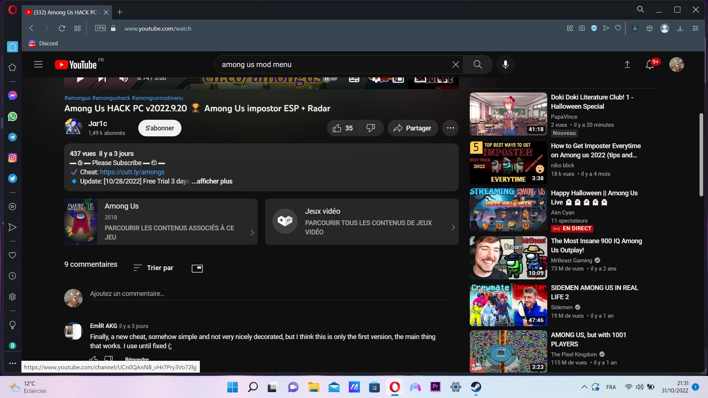The width and height of the screenshot is (708, 398).
Task: Open the Discord bookmark
Action: coord(43,43)
